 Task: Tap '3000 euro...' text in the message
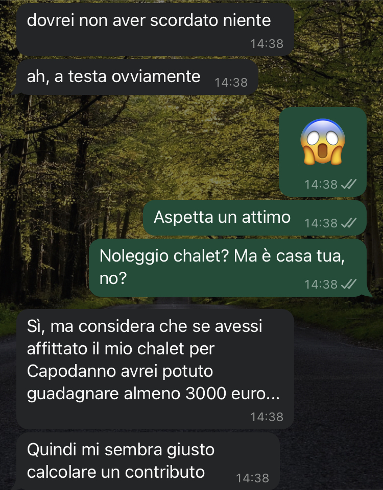(x=232, y=394)
